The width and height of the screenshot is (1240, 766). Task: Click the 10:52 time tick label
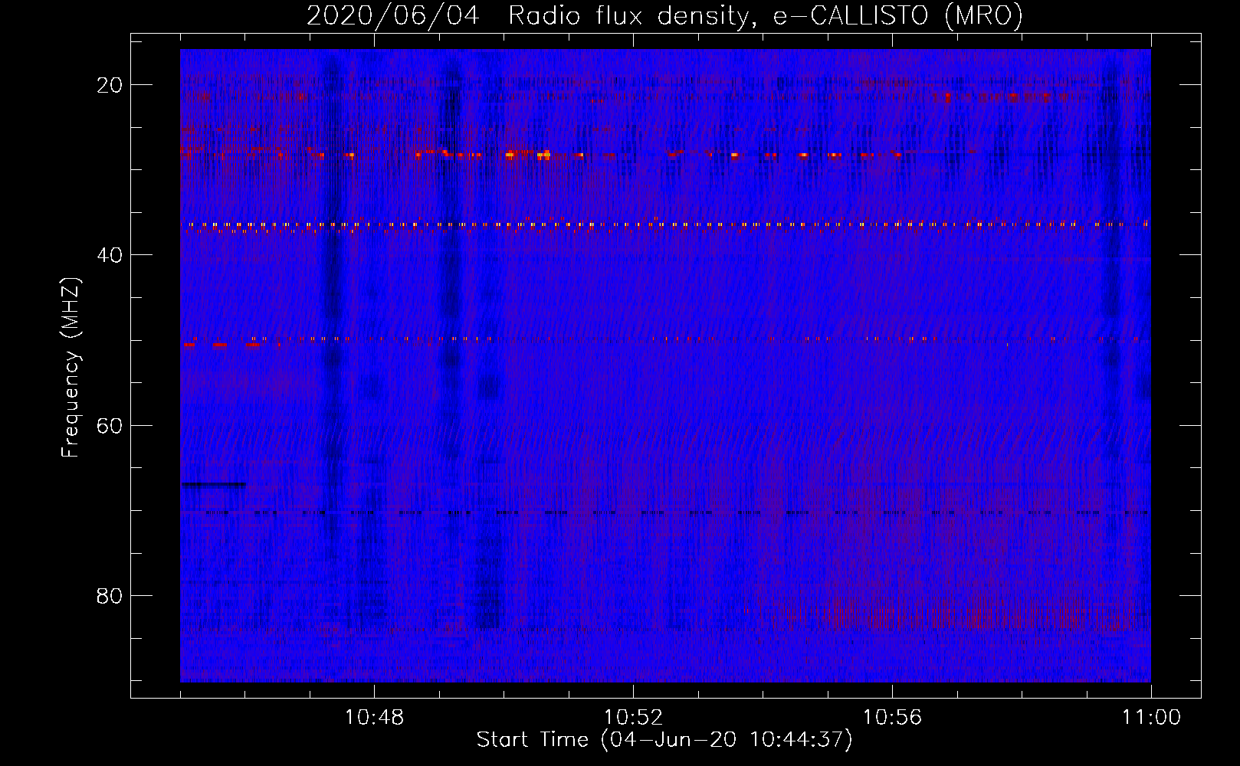[633, 718]
